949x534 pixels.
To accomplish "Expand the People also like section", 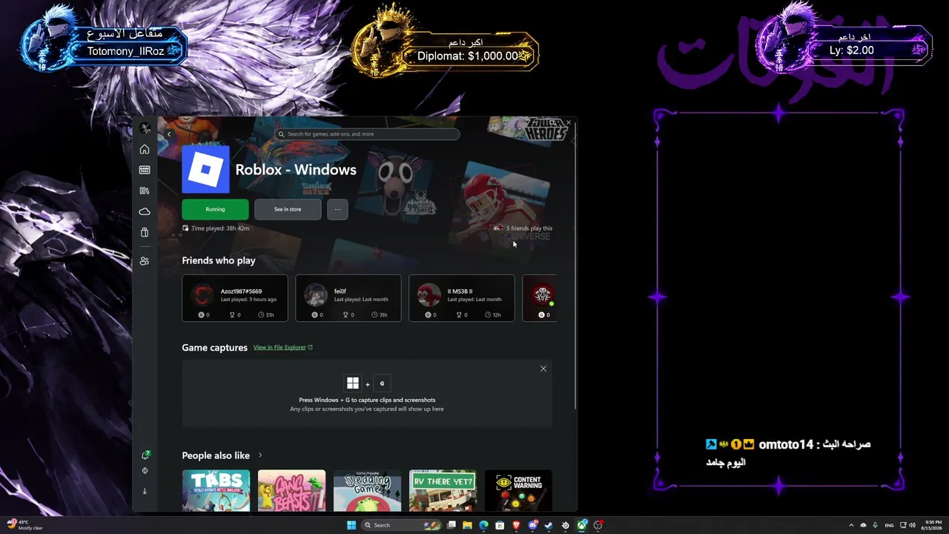I will [259, 455].
